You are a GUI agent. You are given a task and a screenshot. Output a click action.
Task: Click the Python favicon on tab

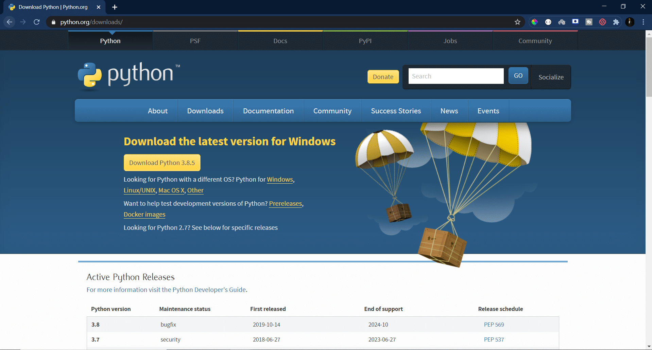12,7
